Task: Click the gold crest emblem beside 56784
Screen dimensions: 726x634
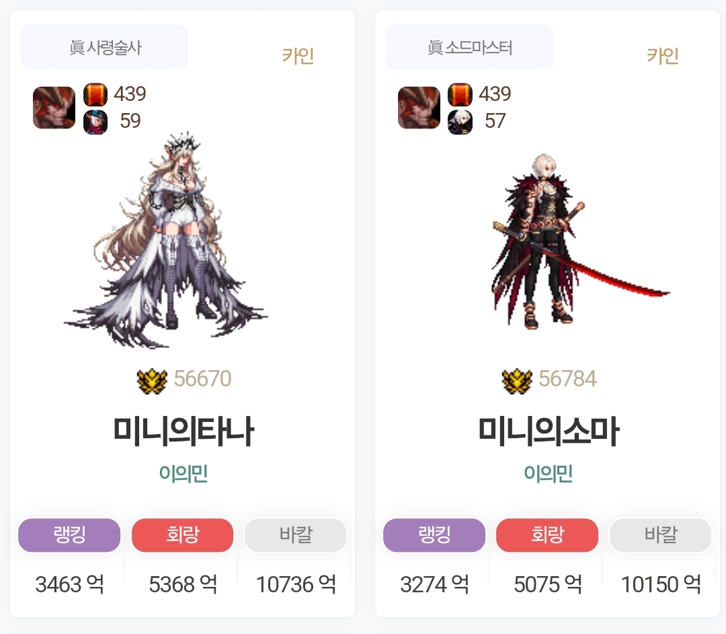Action: 517,381
